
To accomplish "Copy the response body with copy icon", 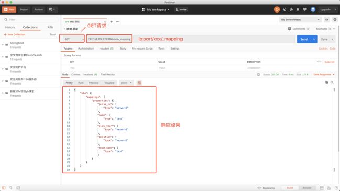I will point(326,82).
